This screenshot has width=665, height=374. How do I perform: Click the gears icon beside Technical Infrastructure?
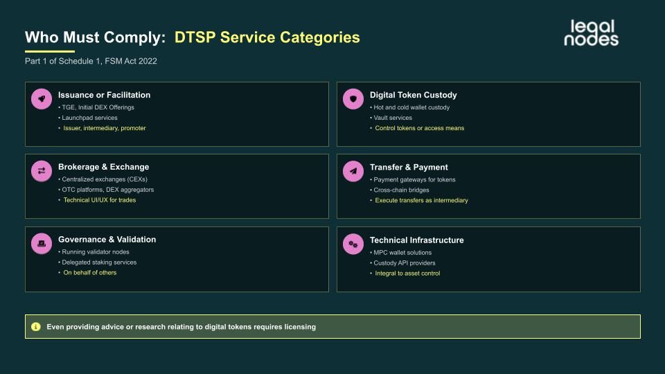pos(353,244)
